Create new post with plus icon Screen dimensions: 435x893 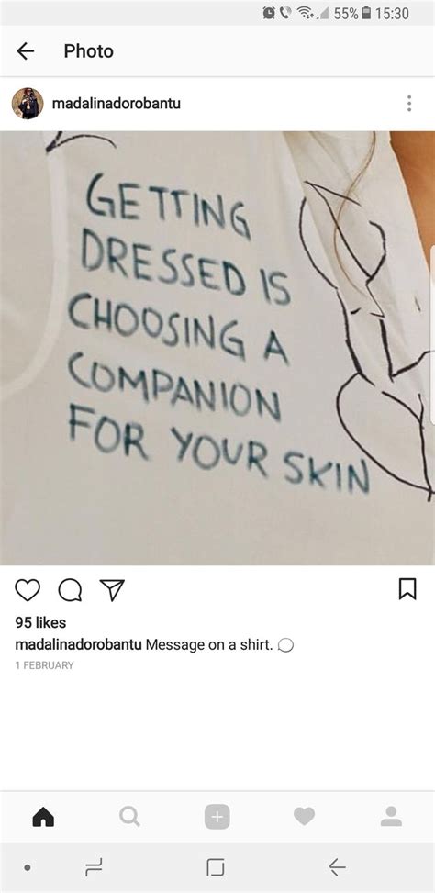[217, 817]
